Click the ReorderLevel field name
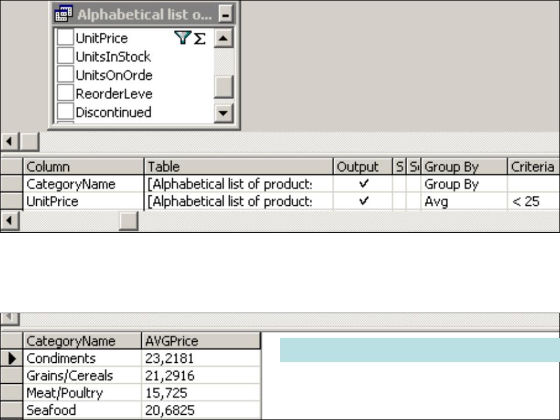560x420 pixels. pyautogui.click(x=114, y=93)
